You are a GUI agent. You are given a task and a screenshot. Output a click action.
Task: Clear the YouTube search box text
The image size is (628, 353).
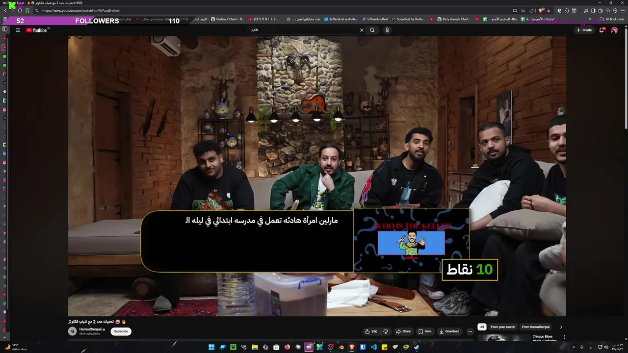pos(362,30)
